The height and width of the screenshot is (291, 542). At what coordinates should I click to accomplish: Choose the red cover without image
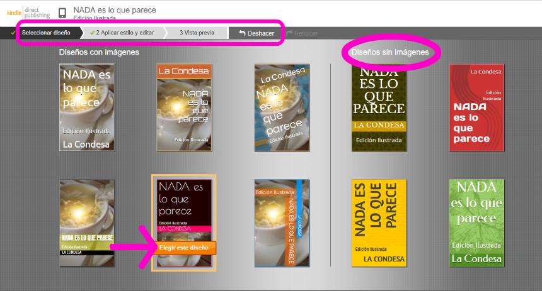coord(477,107)
